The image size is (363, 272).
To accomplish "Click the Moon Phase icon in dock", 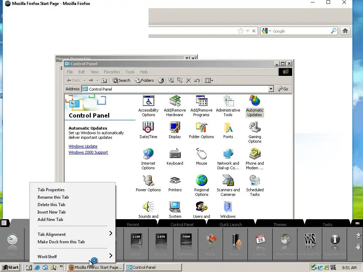I will [285, 240].
